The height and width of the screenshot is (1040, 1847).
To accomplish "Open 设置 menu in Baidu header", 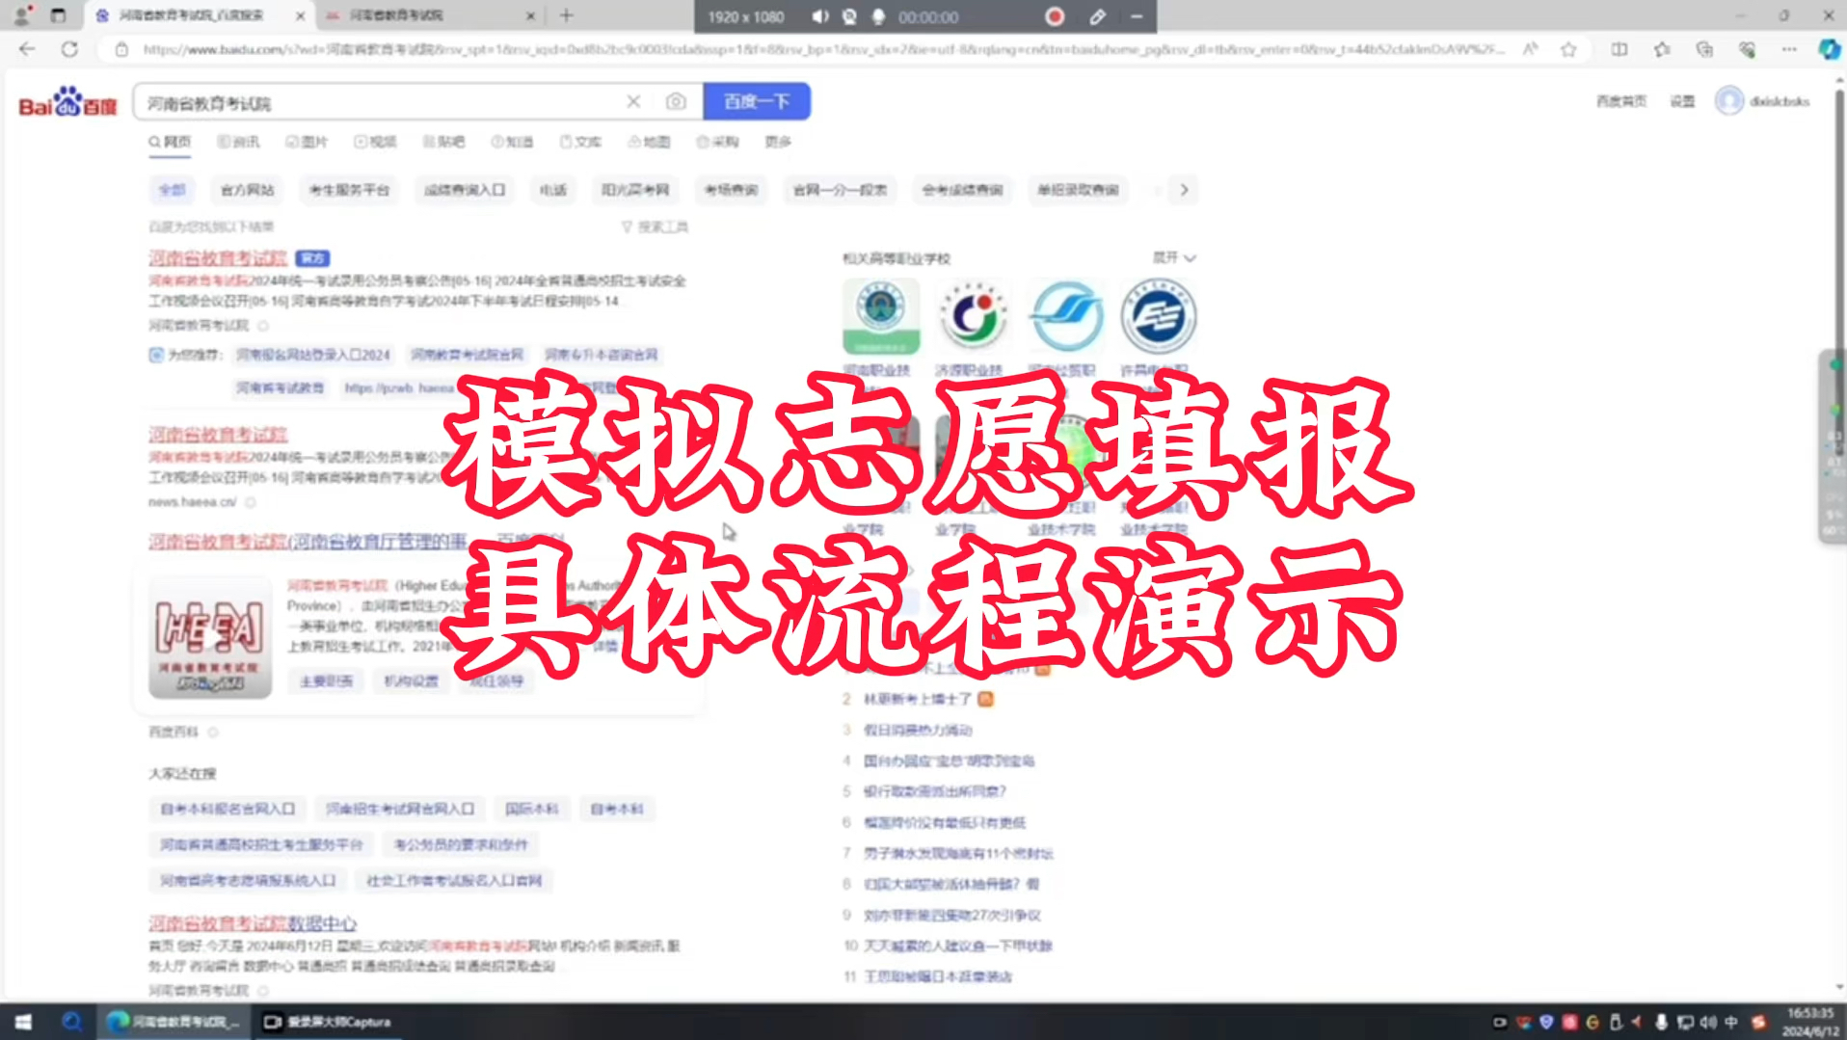I will 1682,101.
